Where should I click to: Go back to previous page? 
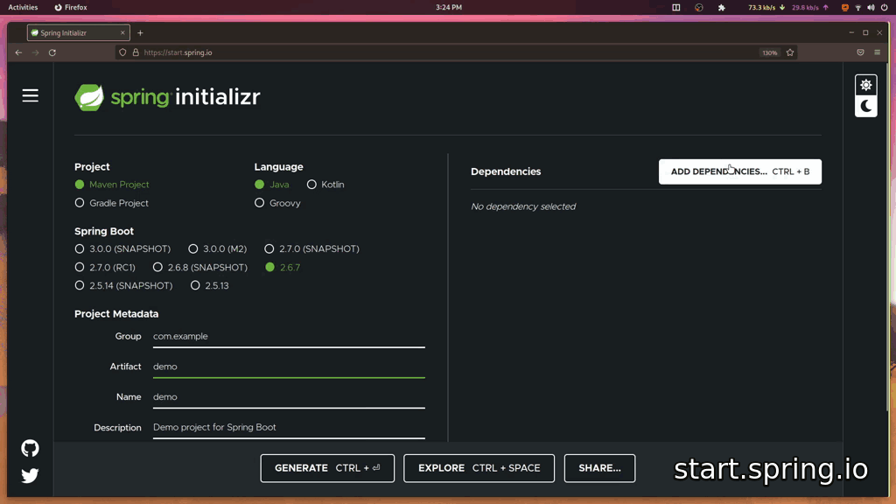click(x=18, y=52)
